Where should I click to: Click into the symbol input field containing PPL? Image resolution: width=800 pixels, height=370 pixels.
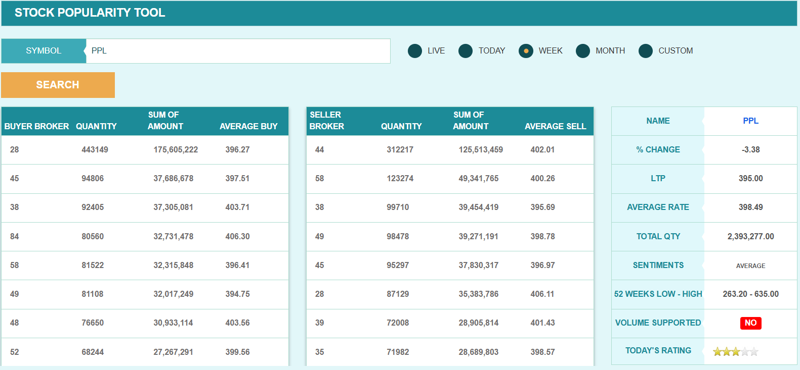tap(238, 51)
